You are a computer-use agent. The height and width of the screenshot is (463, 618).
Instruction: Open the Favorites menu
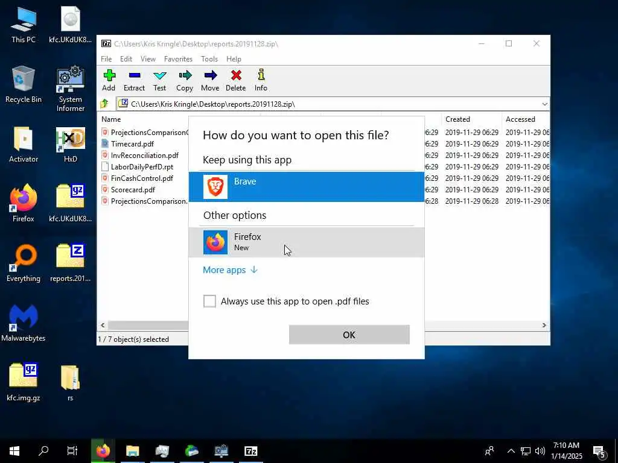(x=178, y=59)
